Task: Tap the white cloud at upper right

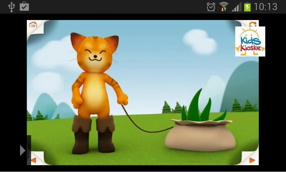Action: [199, 41]
